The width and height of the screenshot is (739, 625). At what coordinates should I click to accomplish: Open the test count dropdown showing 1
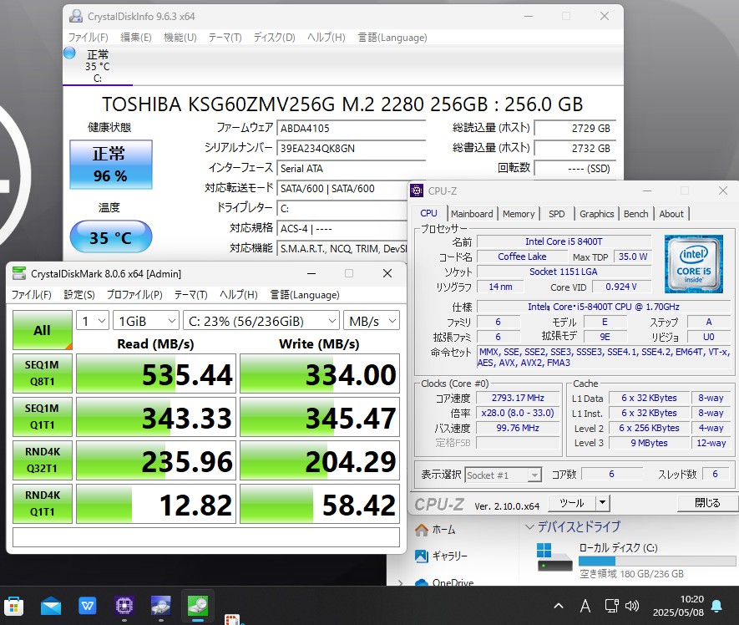click(93, 321)
